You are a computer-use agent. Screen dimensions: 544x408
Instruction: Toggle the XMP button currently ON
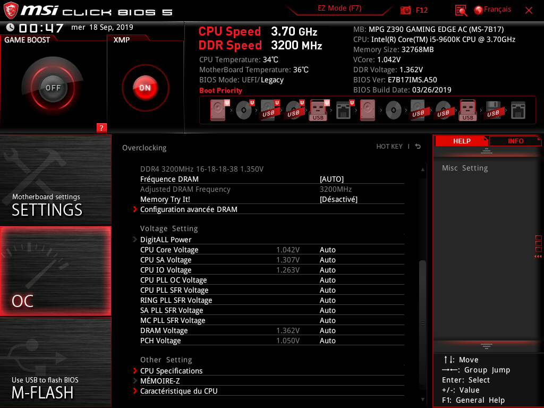coord(145,88)
